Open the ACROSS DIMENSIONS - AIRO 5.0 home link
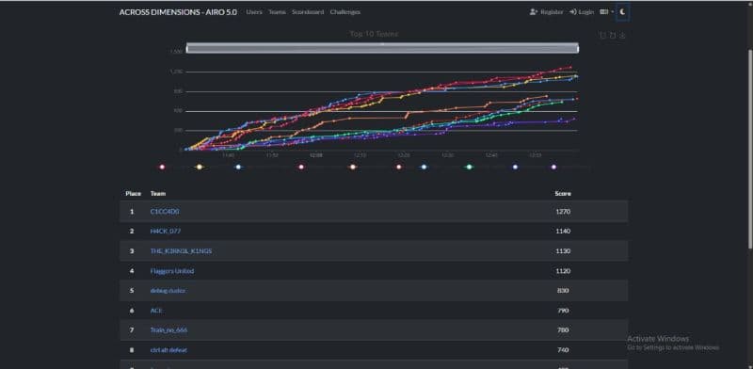Viewport: 753px width, 369px height. 178,12
